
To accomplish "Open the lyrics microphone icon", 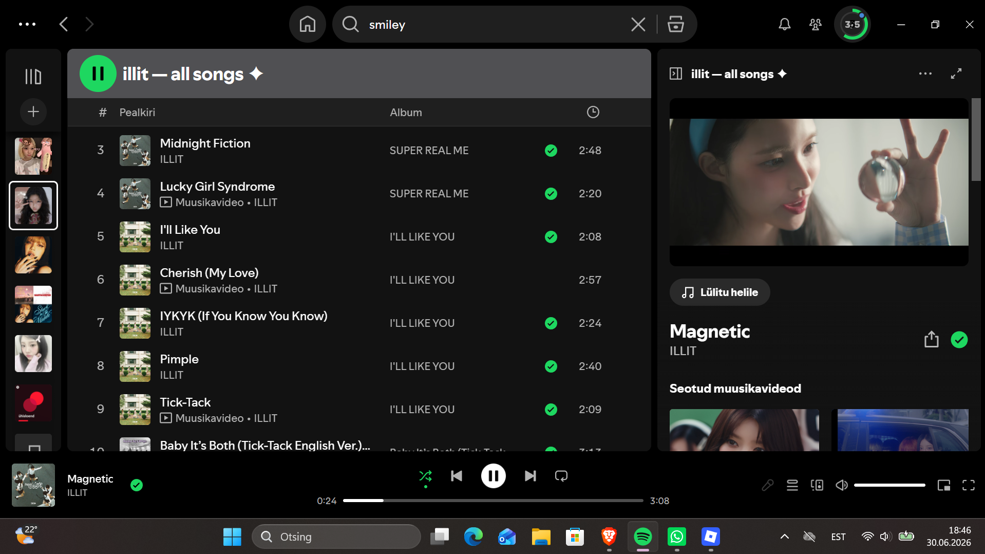I will click(767, 485).
